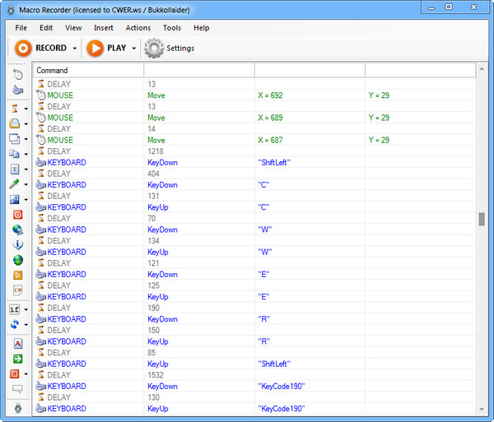The width and height of the screenshot is (494, 422).
Task: Click the green arrow goto icon
Action: coord(17,359)
